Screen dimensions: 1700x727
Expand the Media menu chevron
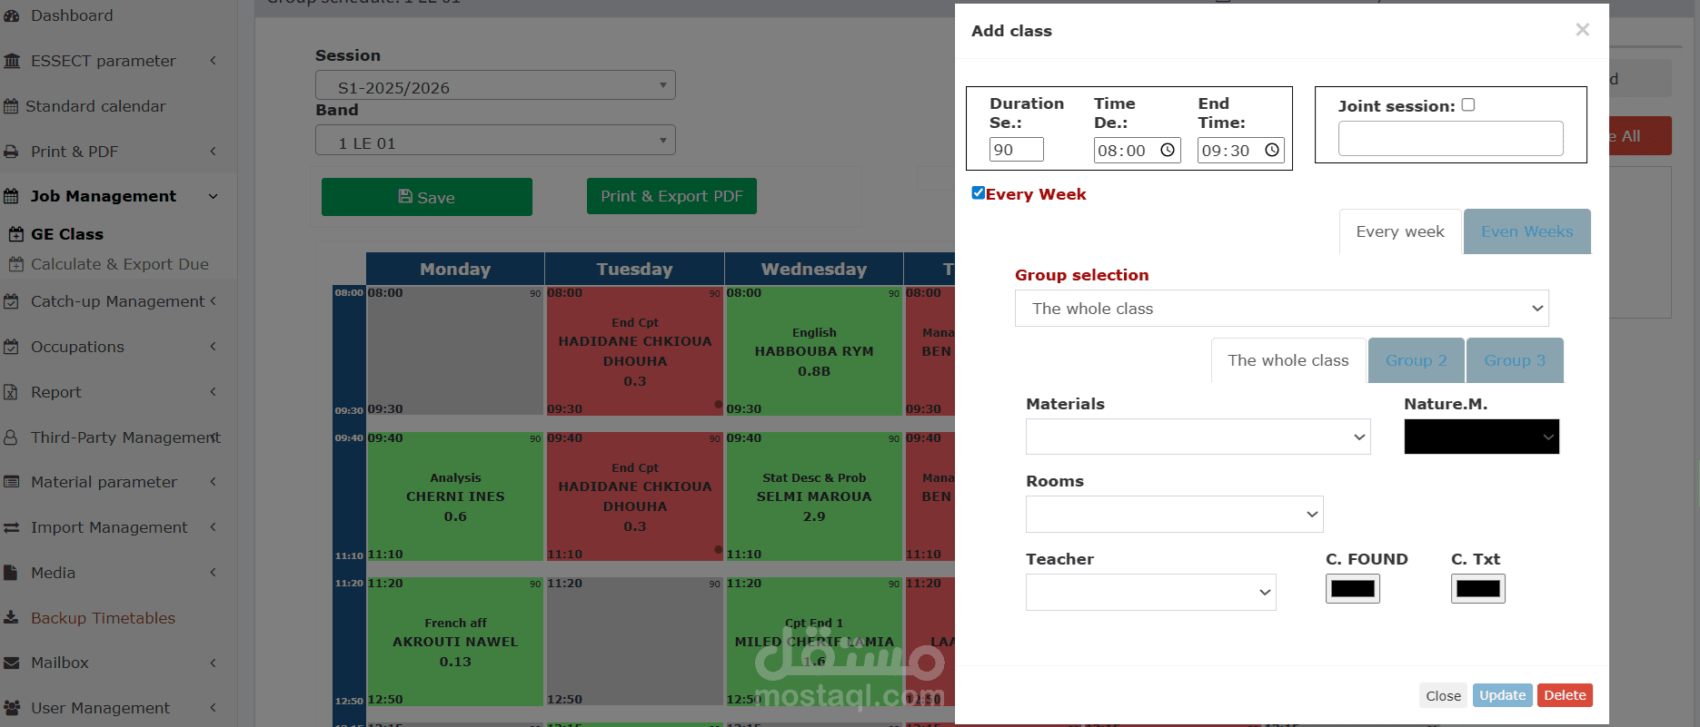[x=214, y=573]
